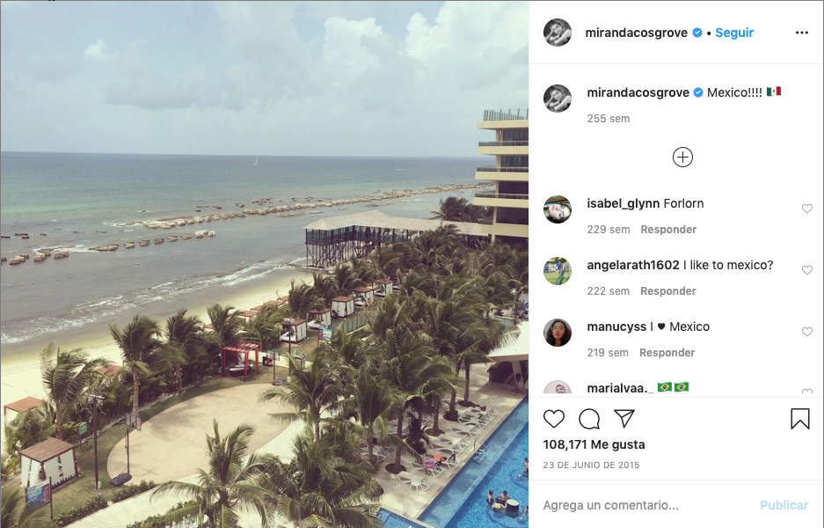
Task: Open mirandacosgrove profile from header username
Action: pos(637,33)
